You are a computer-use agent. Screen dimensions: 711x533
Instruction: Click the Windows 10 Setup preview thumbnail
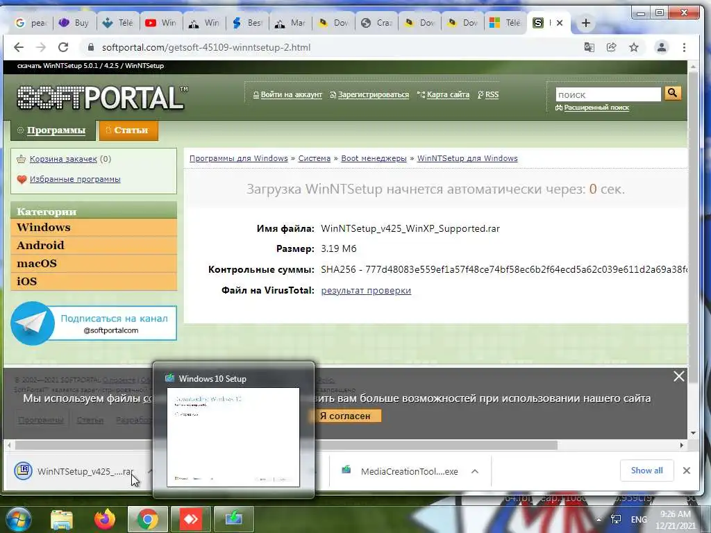coord(233,437)
